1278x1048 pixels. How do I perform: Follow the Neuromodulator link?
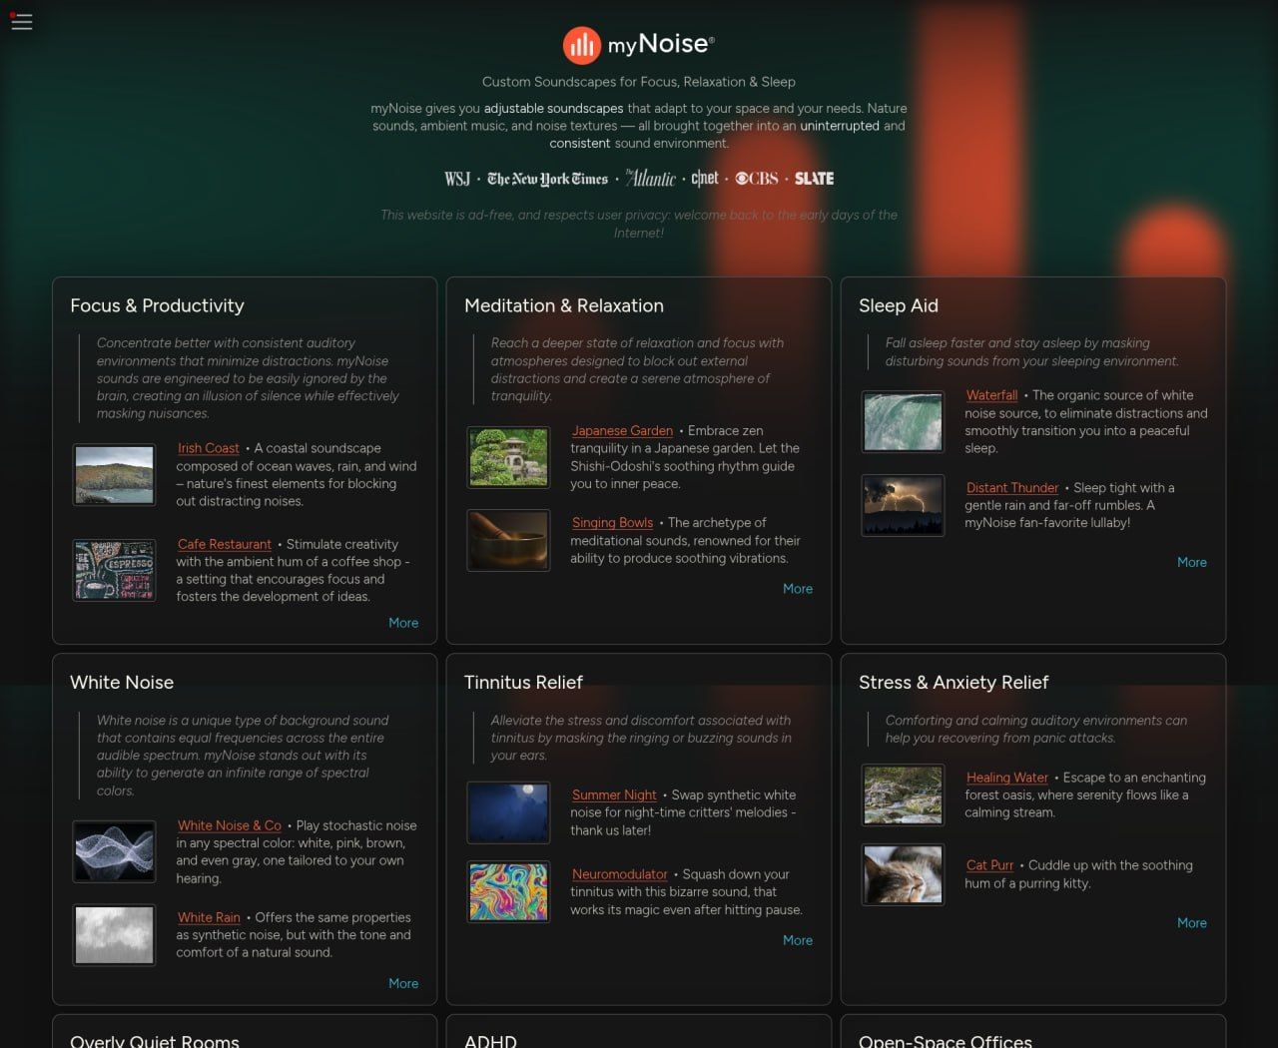pos(619,874)
